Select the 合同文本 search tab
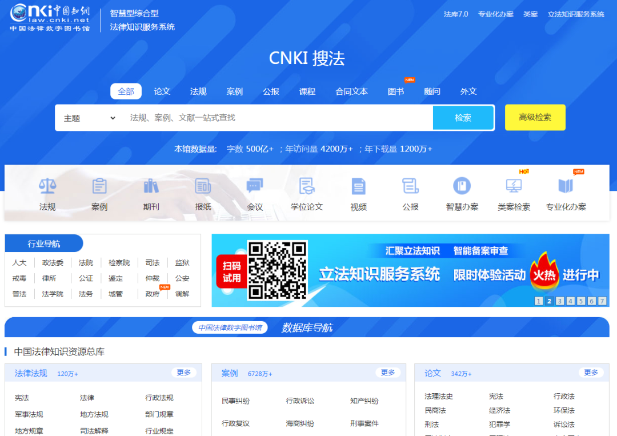Image resolution: width=617 pixels, height=436 pixels. (351, 91)
